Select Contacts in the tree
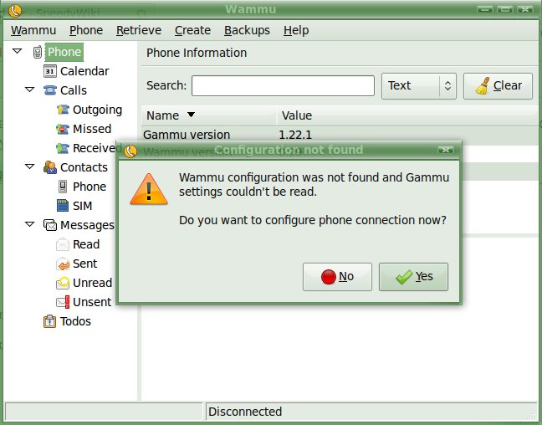The image size is (542, 425). point(84,167)
